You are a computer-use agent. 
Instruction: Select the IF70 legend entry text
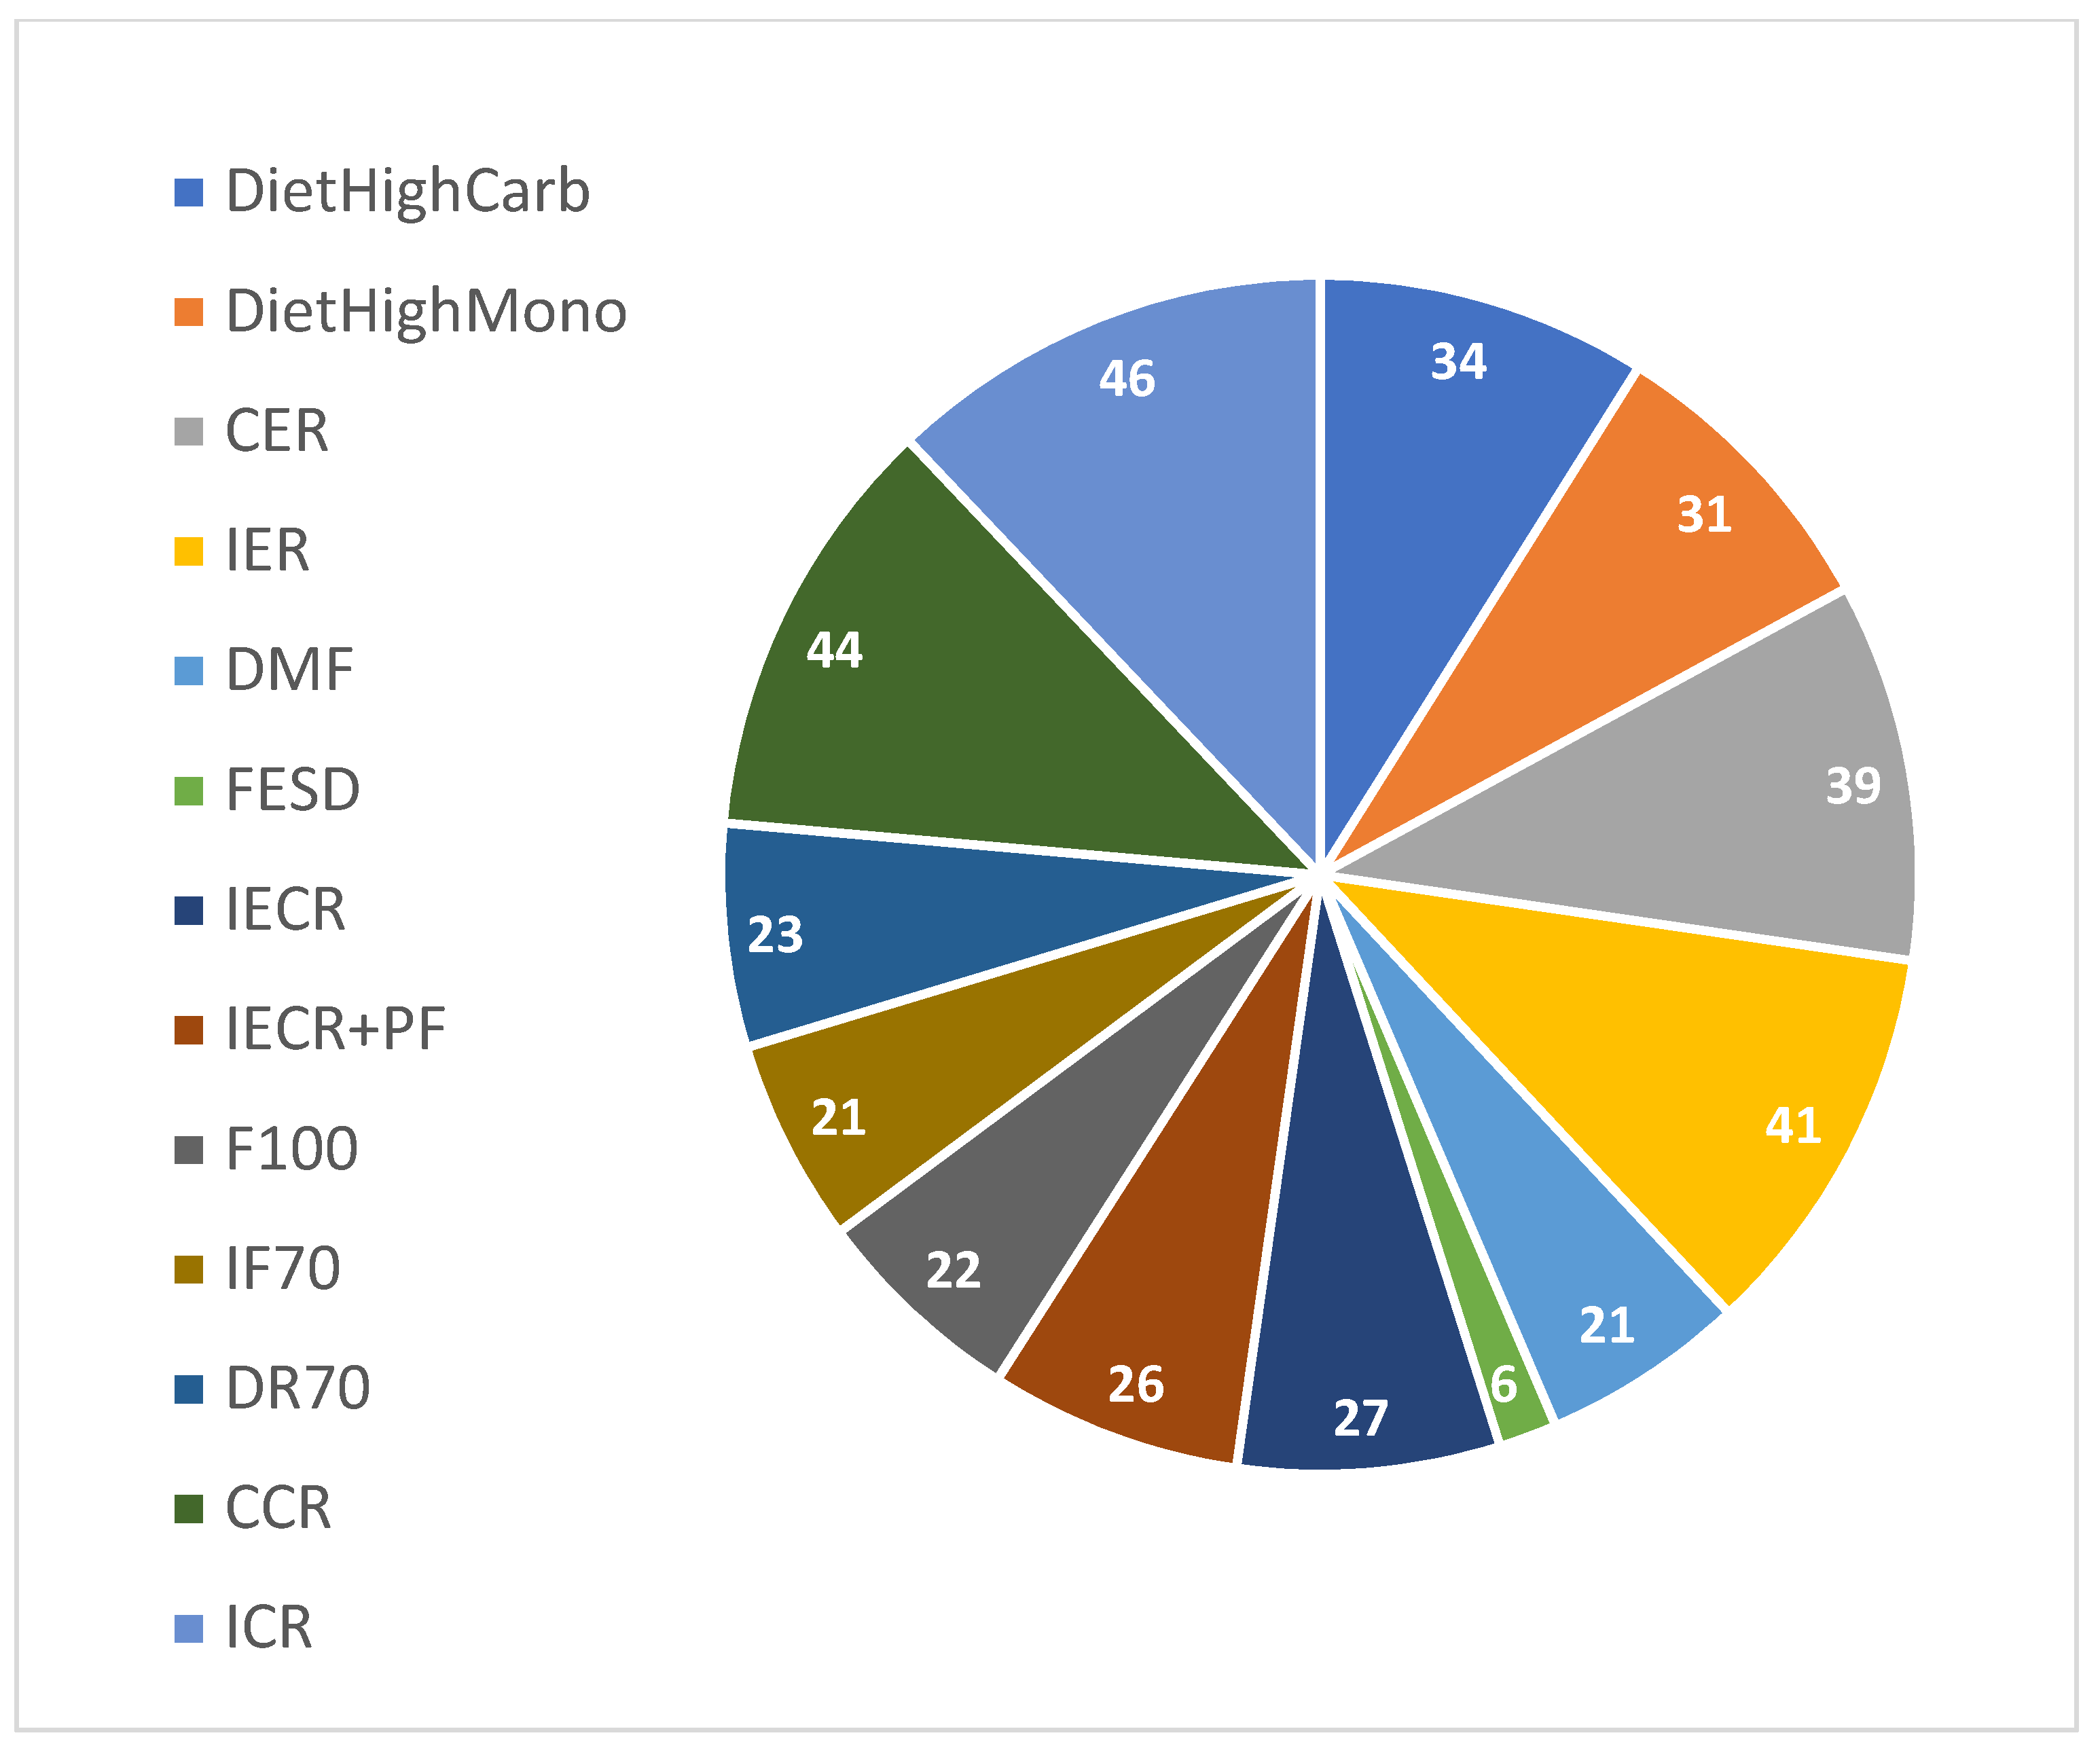coord(283,1269)
